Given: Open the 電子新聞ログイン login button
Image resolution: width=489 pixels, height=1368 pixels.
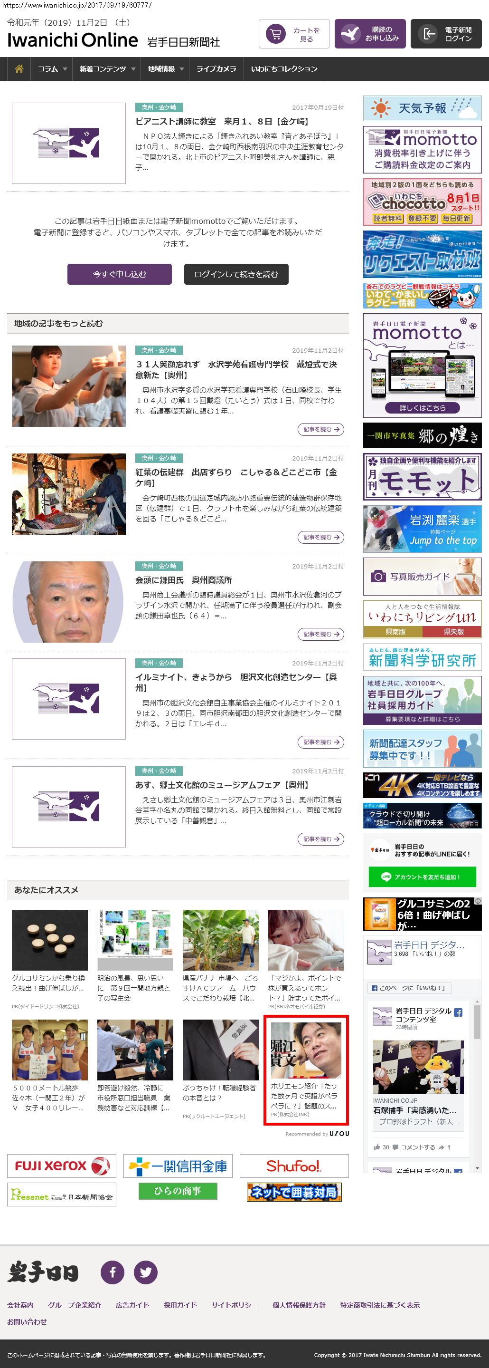Looking at the screenshot, I should click(446, 34).
